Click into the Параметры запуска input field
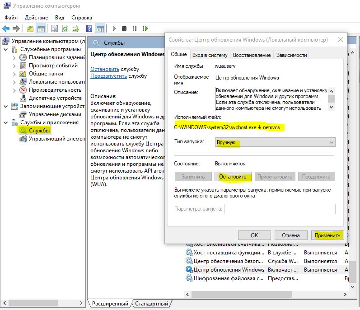360x310 pixels. [280, 209]
